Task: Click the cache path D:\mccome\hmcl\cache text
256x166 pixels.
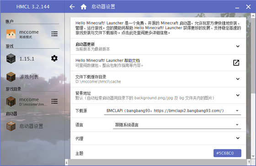Action: tap(98, 81)
